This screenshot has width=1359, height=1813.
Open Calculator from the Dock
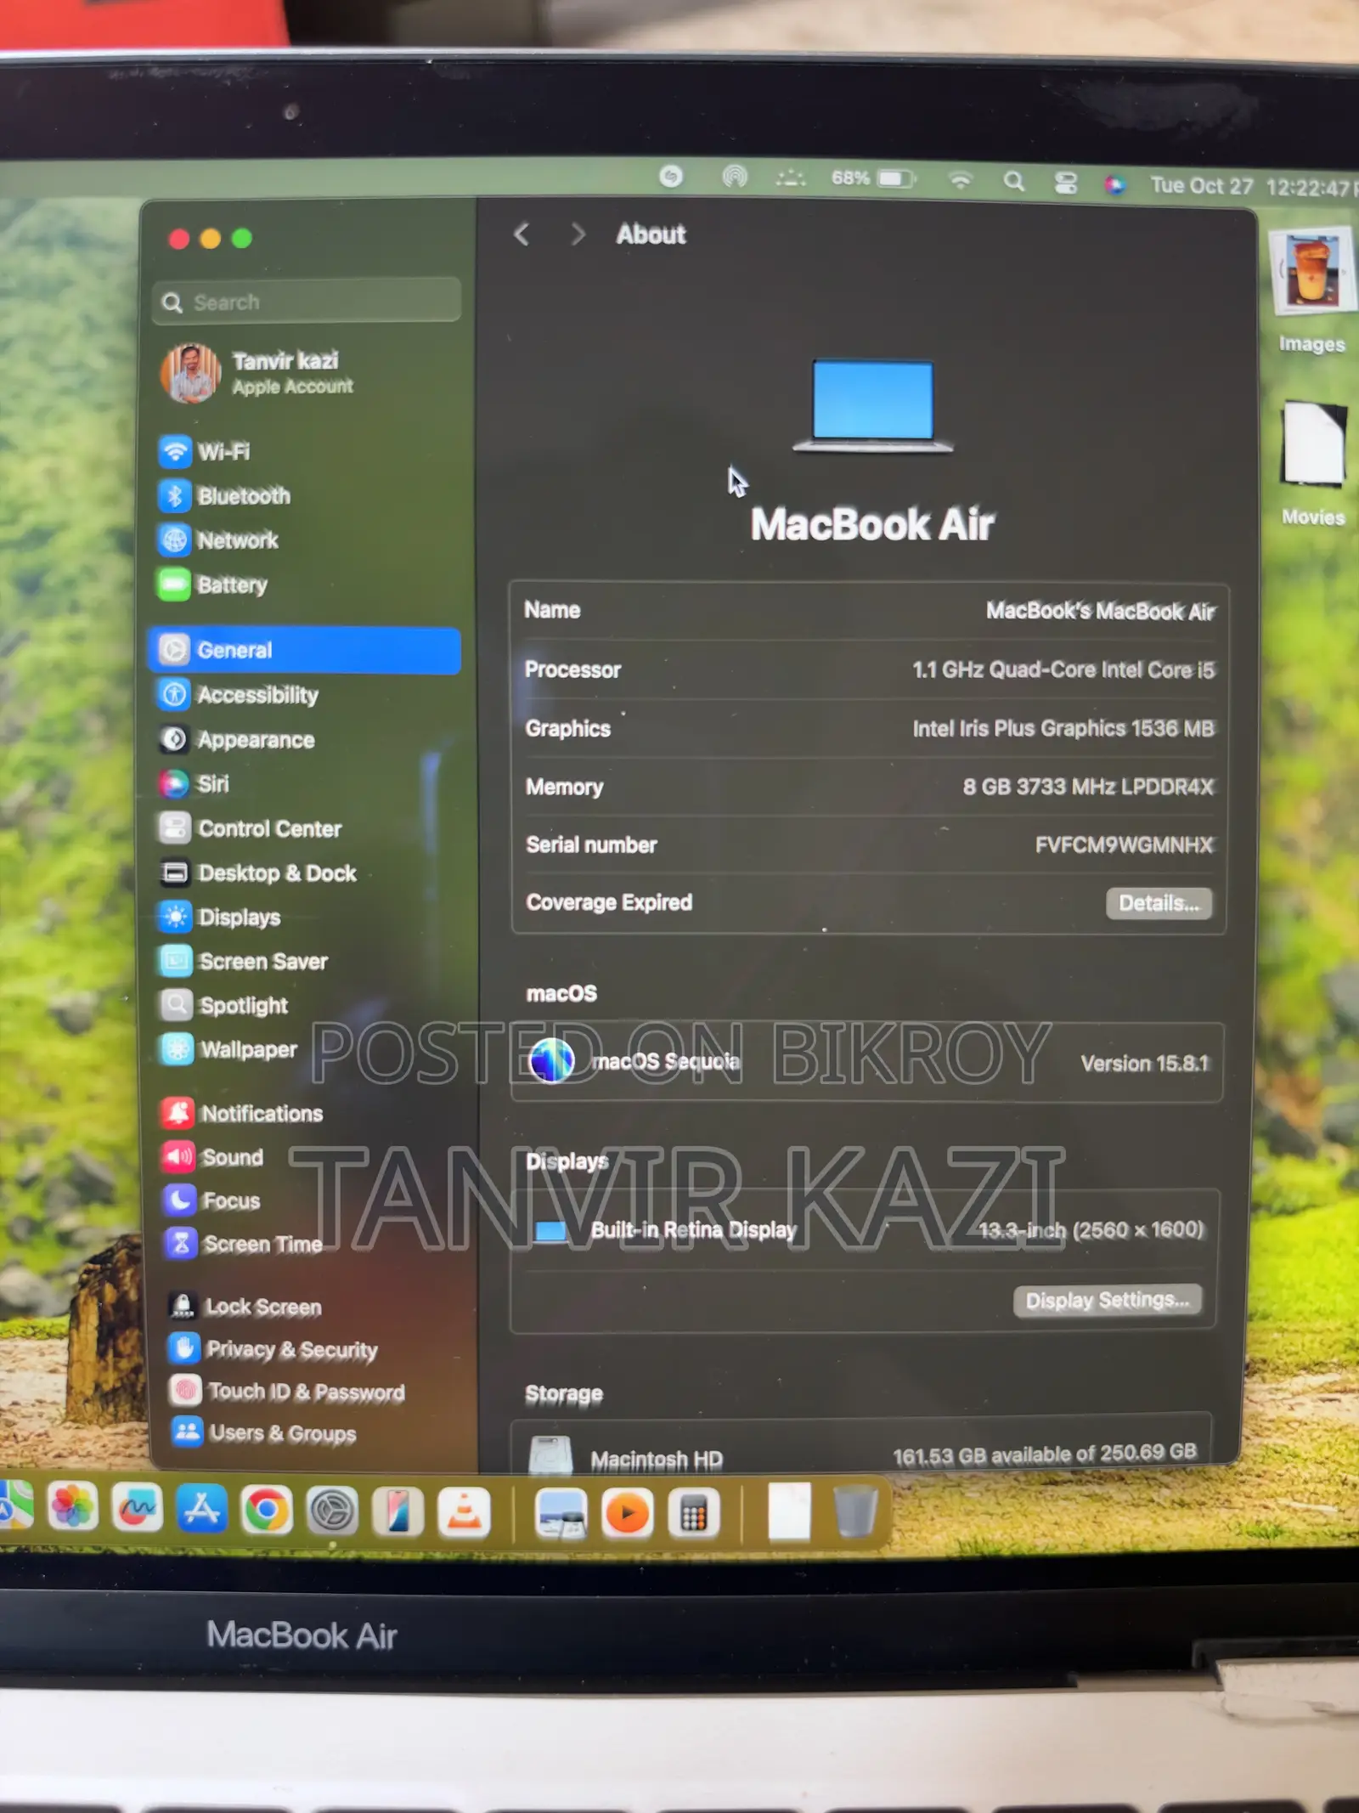coord(693,1513)
